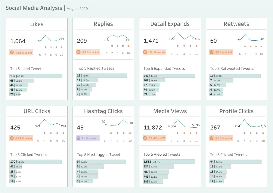Image resolution: width=273 pixels, height=193 pixels.
Task: Click the 44 bar in Profile Clicks chart
Action: tap(235, 162)
